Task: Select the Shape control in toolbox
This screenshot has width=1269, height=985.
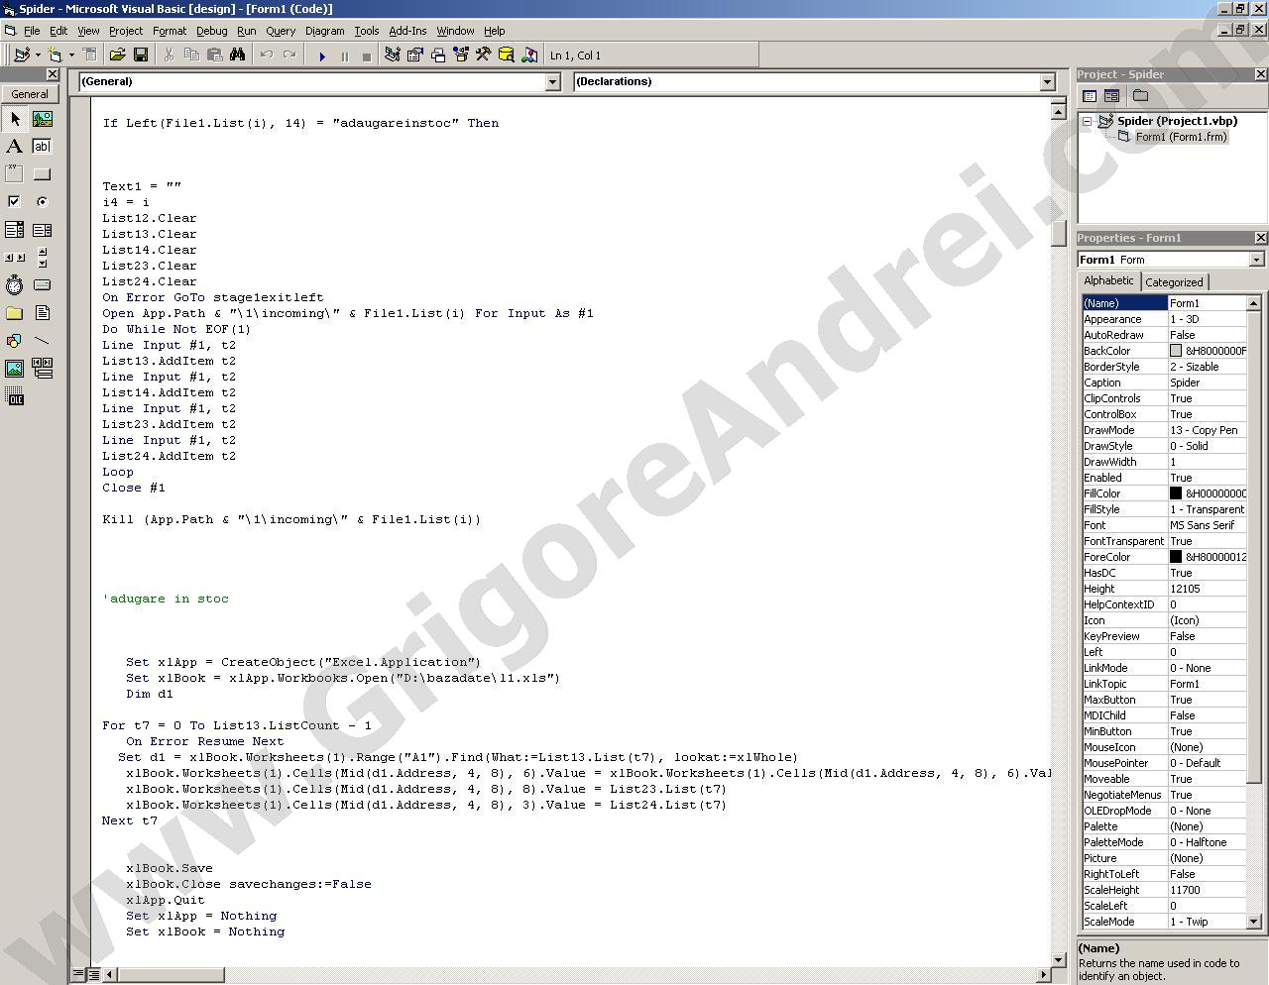Action: click(x=14, y=341)
